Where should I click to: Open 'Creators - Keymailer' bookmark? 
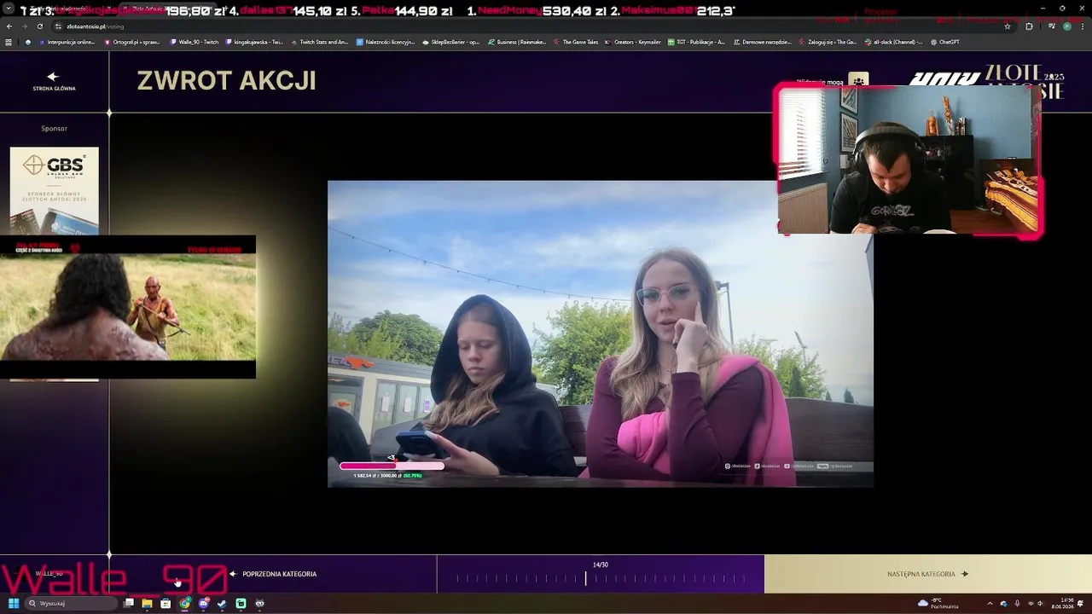click(x=632, y=42)
